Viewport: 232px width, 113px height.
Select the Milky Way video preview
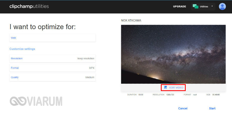(x=173, y=54)
